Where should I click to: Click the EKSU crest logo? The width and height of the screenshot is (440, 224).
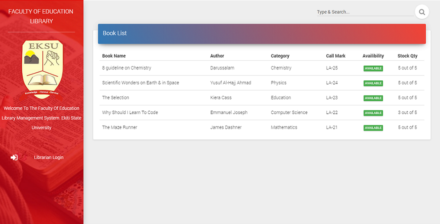[42, 70]
